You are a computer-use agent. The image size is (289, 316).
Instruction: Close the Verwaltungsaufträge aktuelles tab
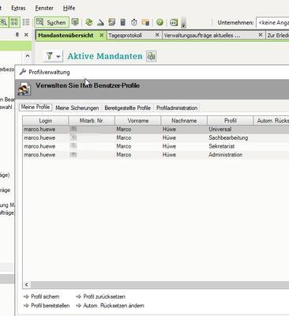click(x=261, y=35)
